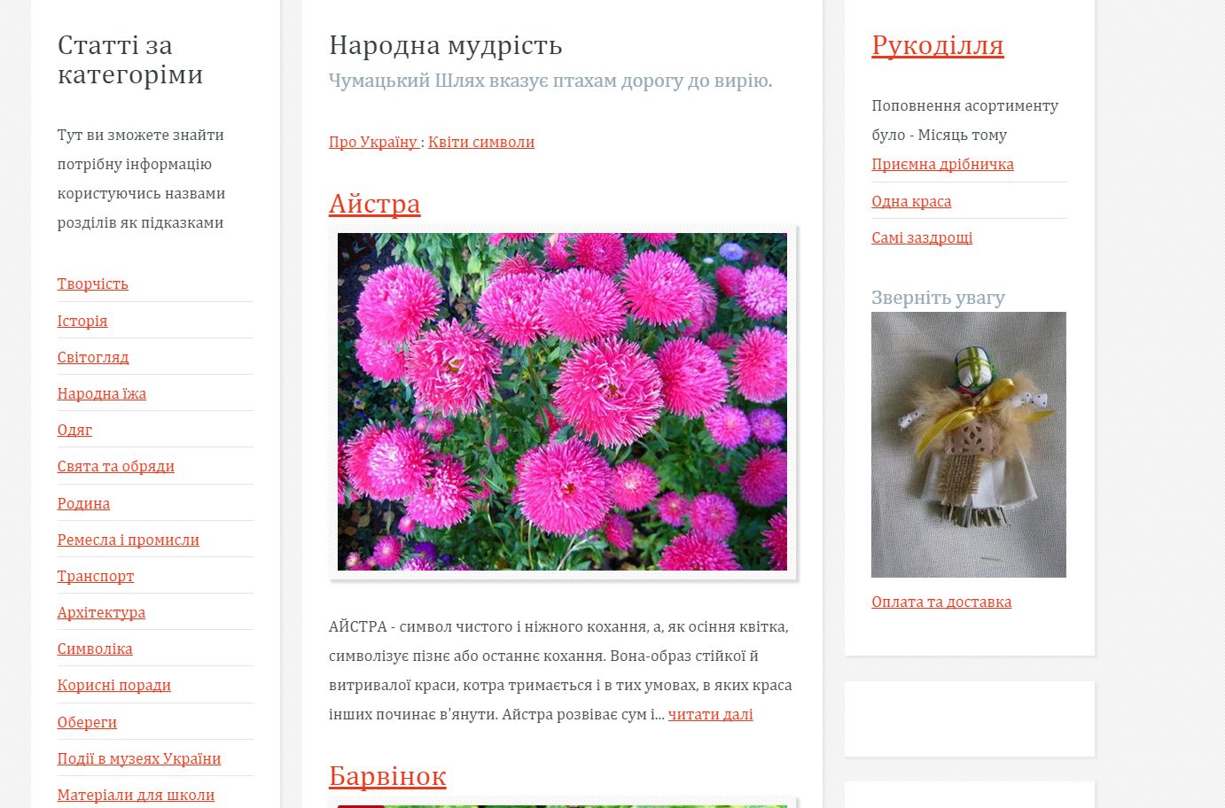Click the Одяг category link
Image resolution: width=1225 pixels, height=808 pixels.
coord(74,430)
